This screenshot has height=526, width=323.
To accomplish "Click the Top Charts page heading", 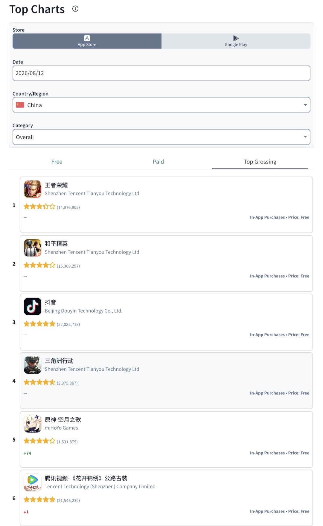I will (x=37, y=9).
